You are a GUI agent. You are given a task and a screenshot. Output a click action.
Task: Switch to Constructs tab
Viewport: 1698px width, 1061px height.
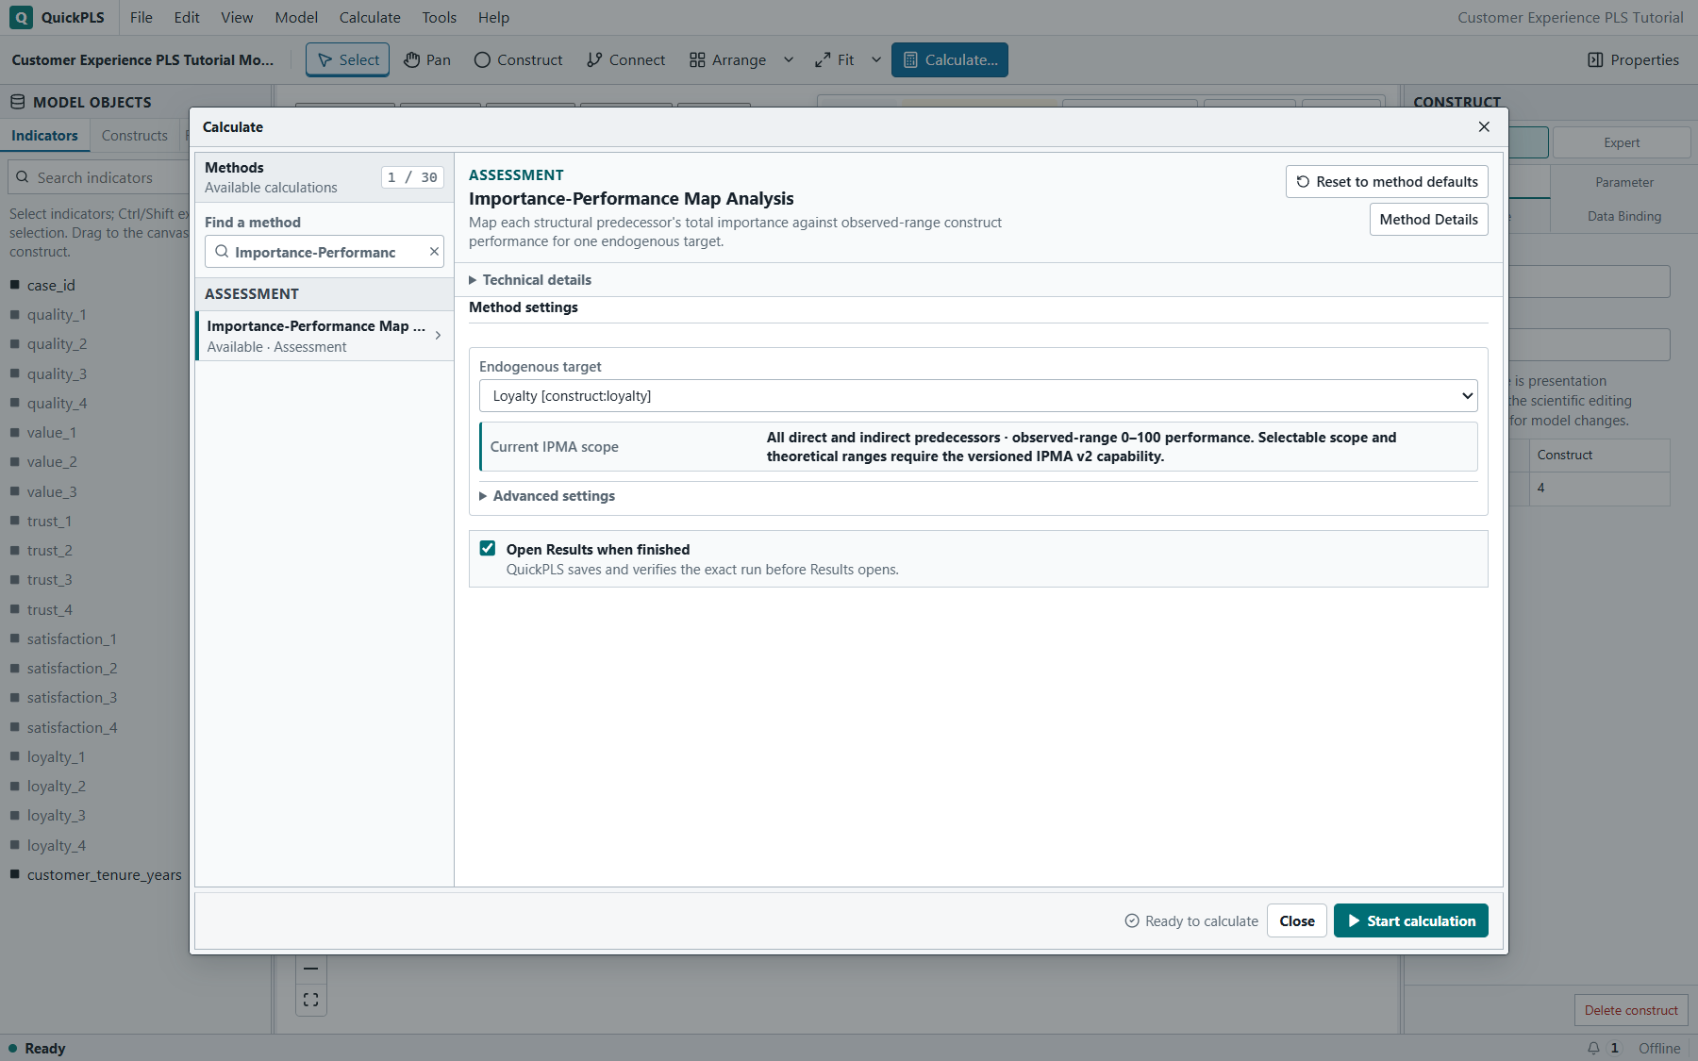point(134,135)
